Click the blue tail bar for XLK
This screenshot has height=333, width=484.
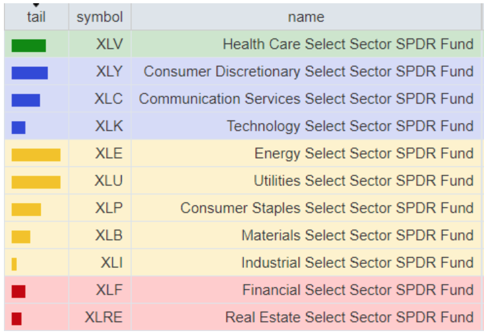click(18, 127)
